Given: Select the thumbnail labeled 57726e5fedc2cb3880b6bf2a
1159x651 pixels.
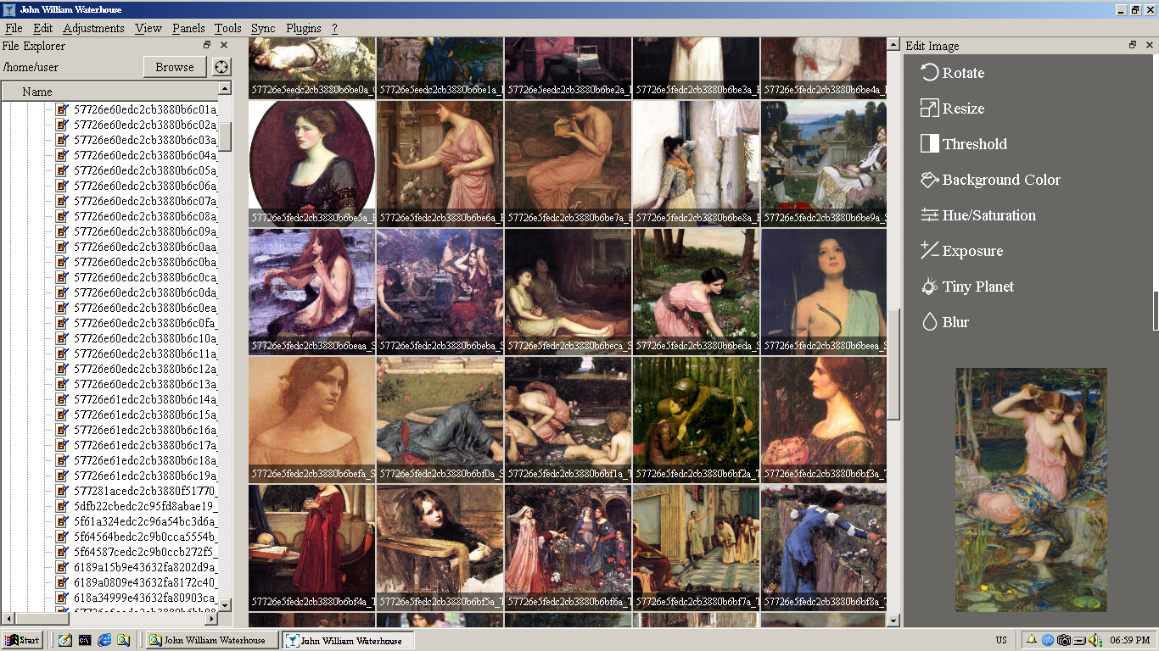Looking at the screenshot, I should pyautogui.click(x=696, y=420).
